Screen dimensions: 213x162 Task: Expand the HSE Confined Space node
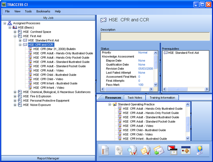15,32
